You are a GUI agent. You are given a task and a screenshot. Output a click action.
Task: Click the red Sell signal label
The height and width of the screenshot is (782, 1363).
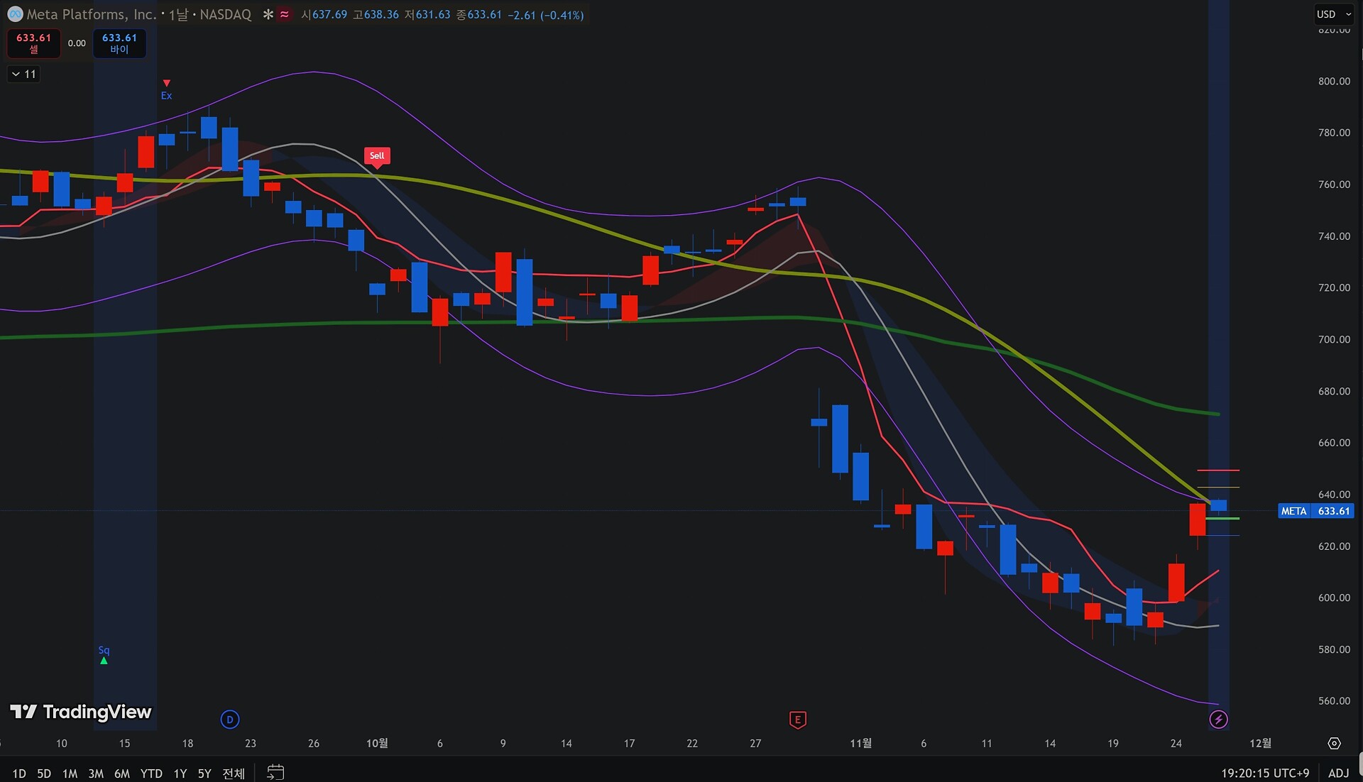coord(377,155)
